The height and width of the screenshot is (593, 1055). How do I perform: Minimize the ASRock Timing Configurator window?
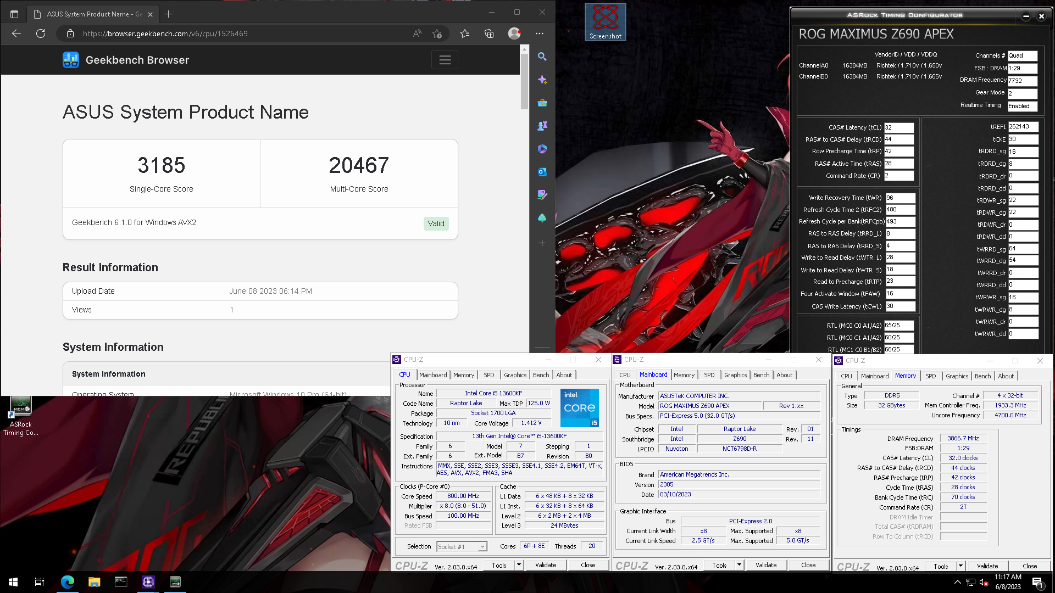pos(1026,16)
